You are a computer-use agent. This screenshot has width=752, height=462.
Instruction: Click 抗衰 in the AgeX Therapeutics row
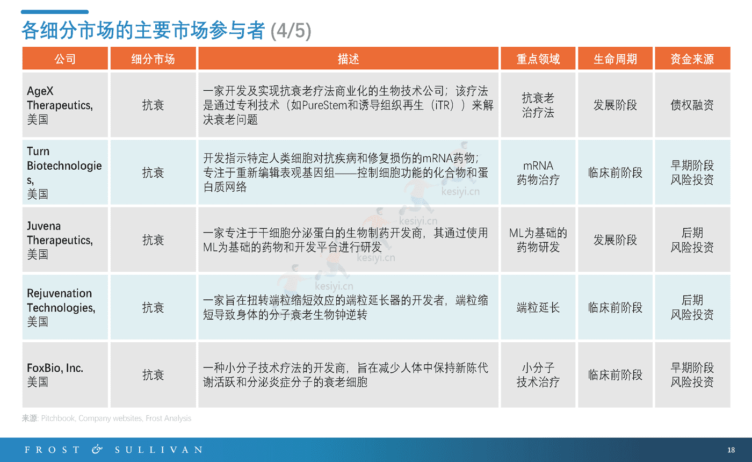153,105
